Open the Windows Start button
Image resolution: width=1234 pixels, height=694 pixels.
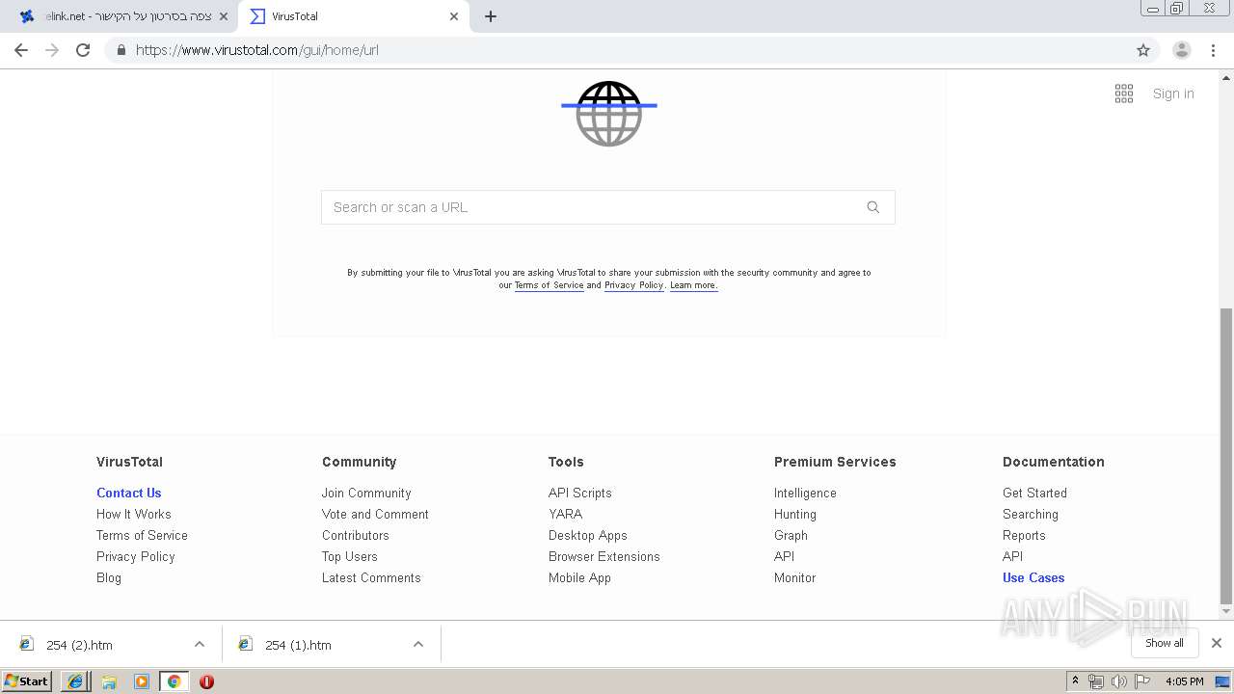coord(27,681)
